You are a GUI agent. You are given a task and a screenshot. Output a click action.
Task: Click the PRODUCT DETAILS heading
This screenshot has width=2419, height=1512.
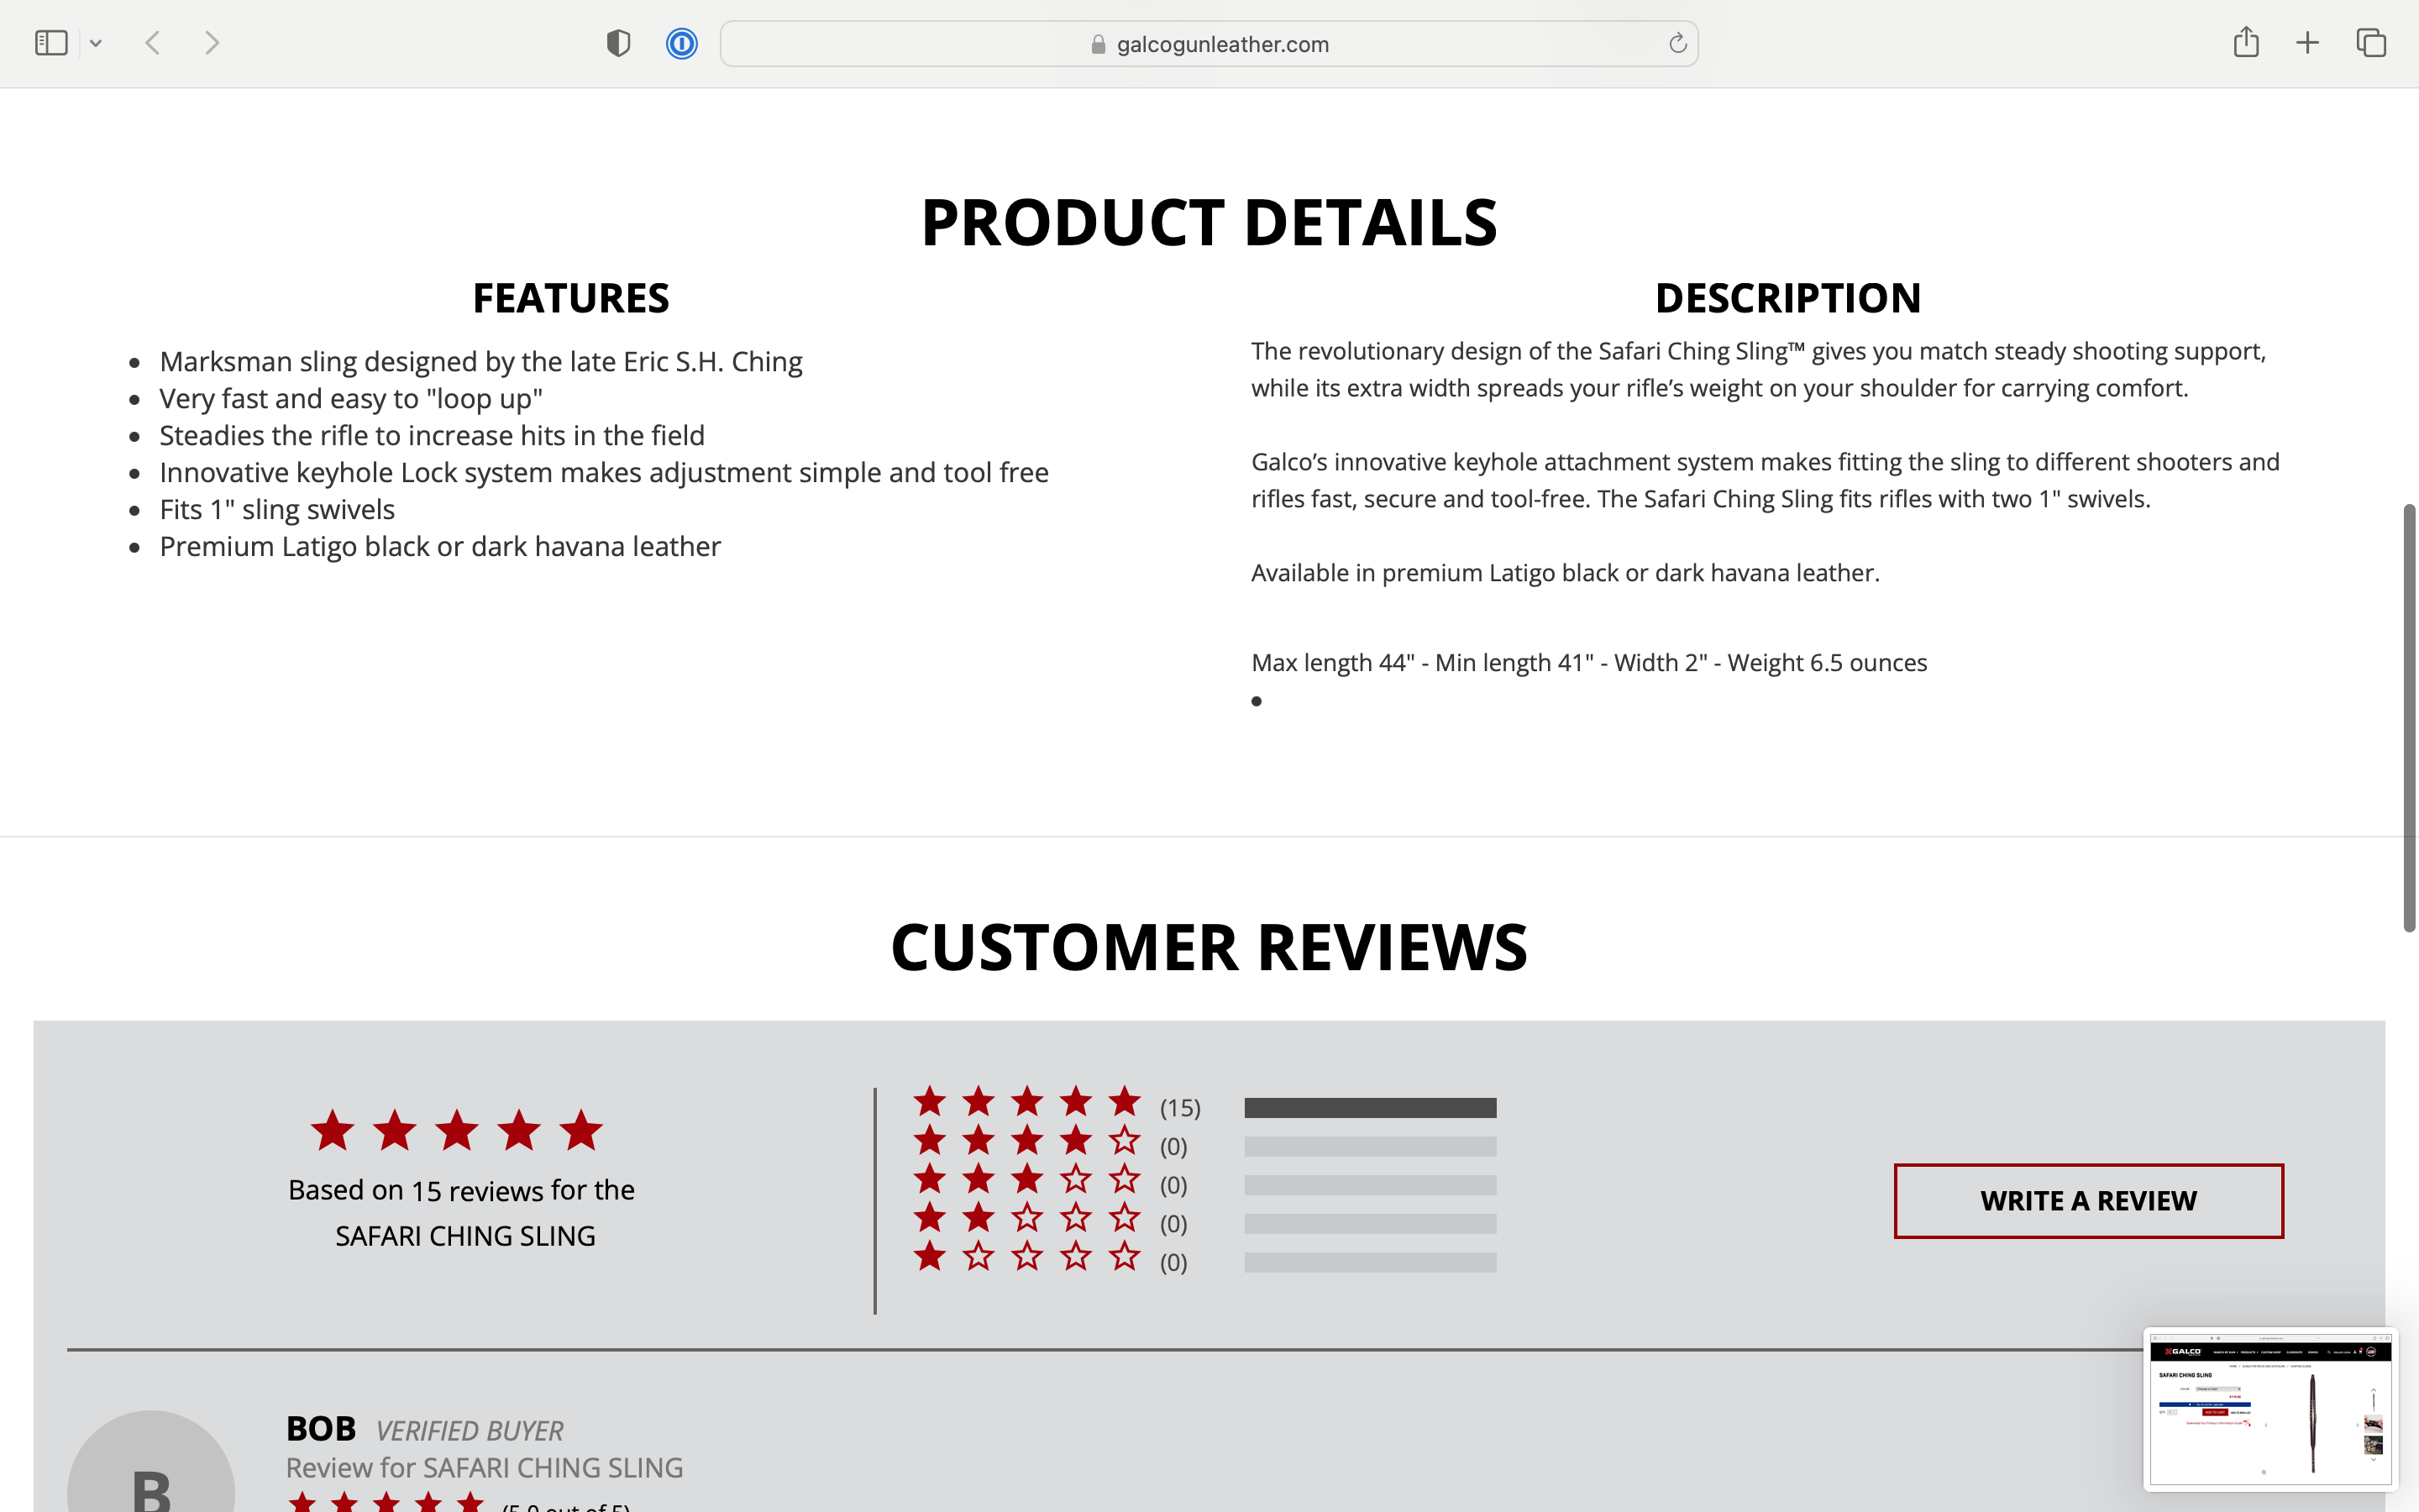click(x=1209, y=222)
